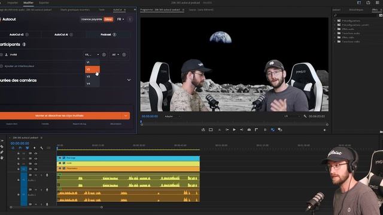Select the Hand tool in the timeline toolbar
This screenshot has height=215, width=383.
(x=2, y=158)
